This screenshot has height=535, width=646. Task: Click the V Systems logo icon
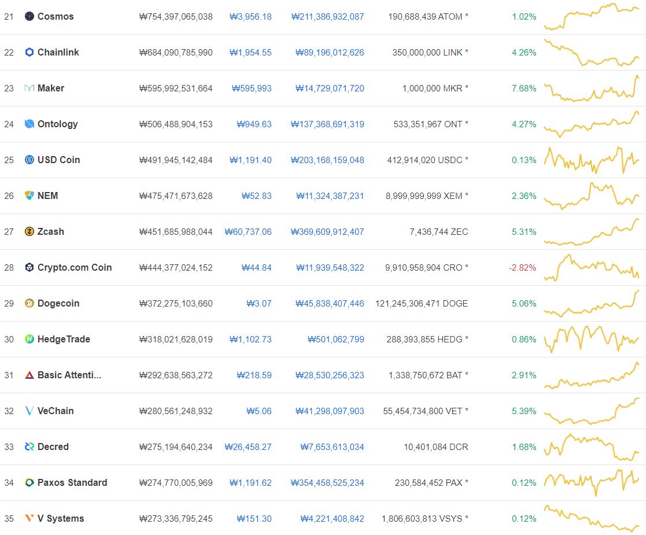tap(29, 518)
